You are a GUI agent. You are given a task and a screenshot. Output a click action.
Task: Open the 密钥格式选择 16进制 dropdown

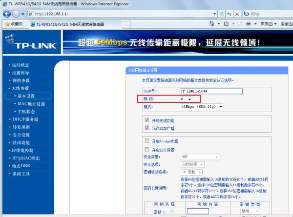(191, 172)
